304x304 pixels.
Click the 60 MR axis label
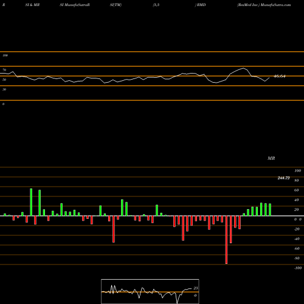pos(296,190)
